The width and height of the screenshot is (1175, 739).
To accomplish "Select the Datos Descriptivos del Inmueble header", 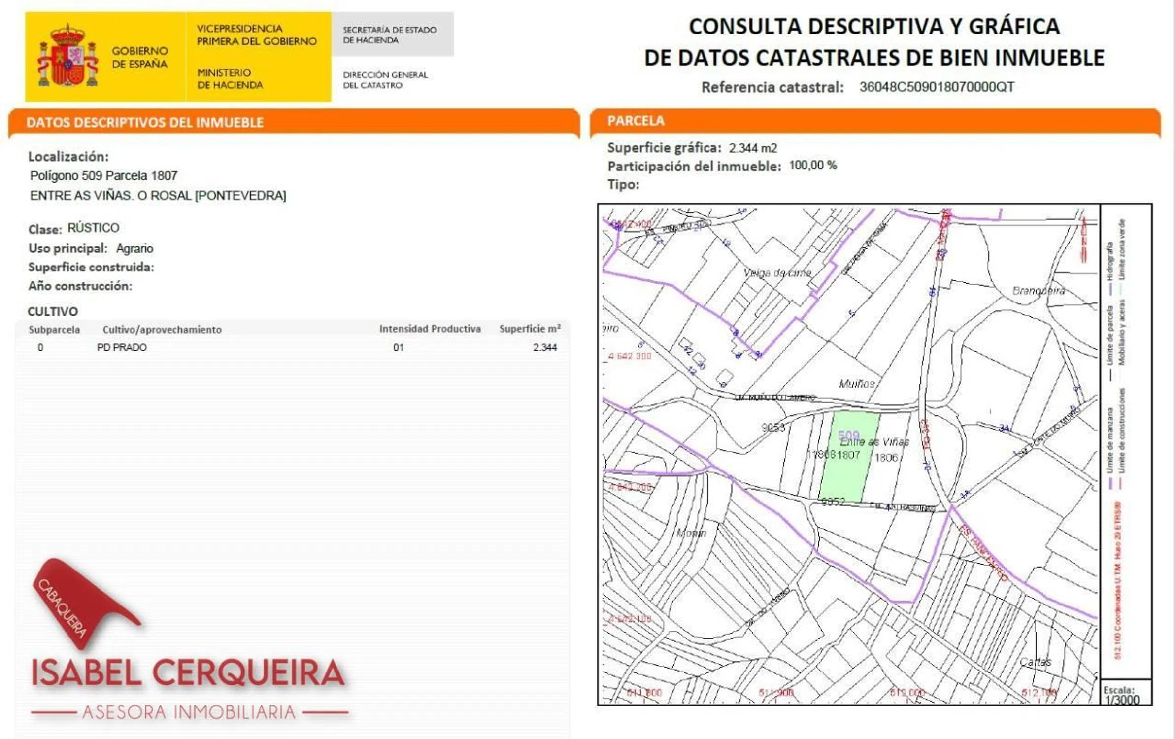I will point(145,123).
